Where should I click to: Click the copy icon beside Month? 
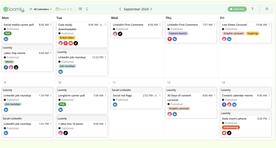pyautogui.click(x=71, y=9)
